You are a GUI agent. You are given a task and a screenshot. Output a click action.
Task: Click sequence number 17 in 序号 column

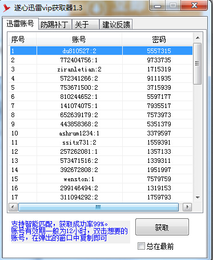15,197
